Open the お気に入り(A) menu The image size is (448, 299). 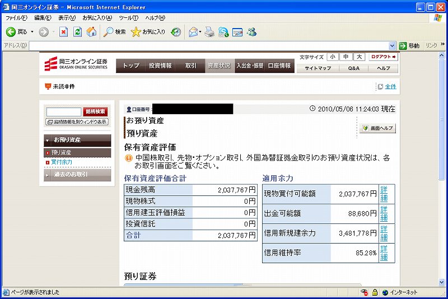97,18
